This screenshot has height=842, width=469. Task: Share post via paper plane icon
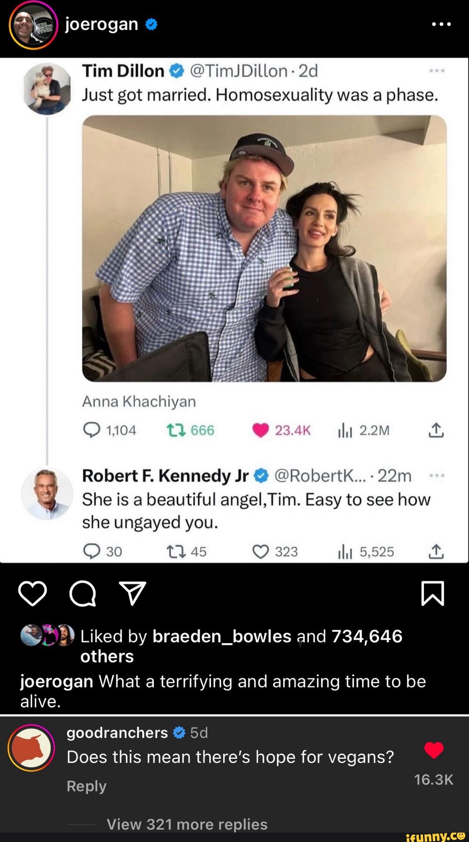coord(132,593)
